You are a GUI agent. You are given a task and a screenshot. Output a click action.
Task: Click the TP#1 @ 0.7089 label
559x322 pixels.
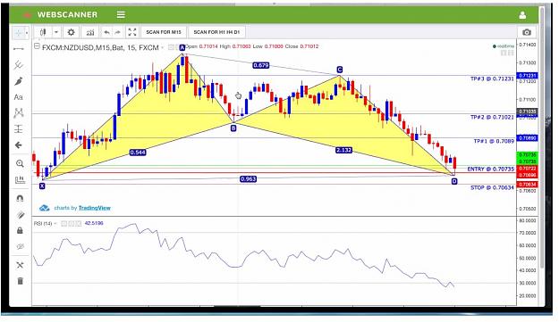pos(494,141)
